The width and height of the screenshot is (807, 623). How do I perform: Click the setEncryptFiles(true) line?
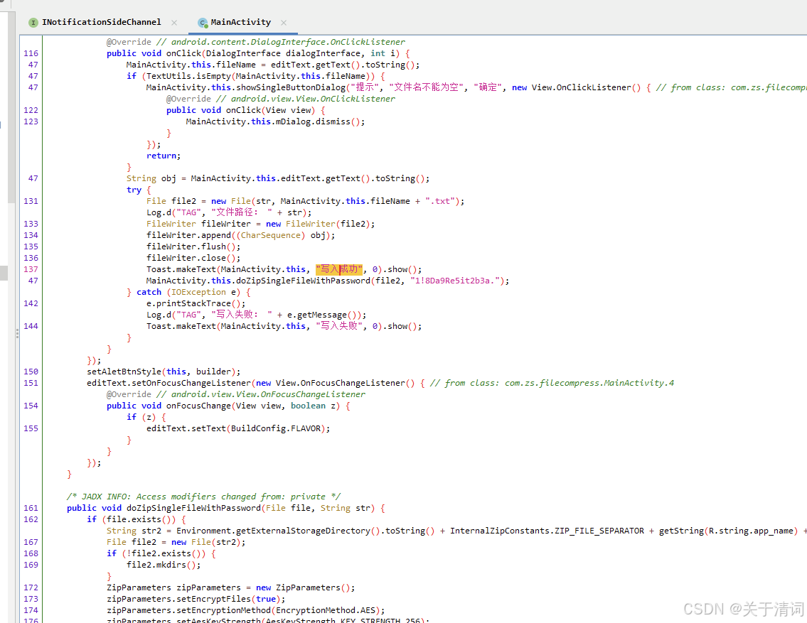[x=196, y=599]
